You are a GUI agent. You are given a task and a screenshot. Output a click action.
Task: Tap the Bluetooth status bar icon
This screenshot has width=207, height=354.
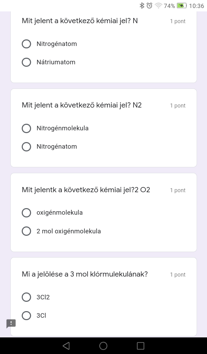pos(142,6)
